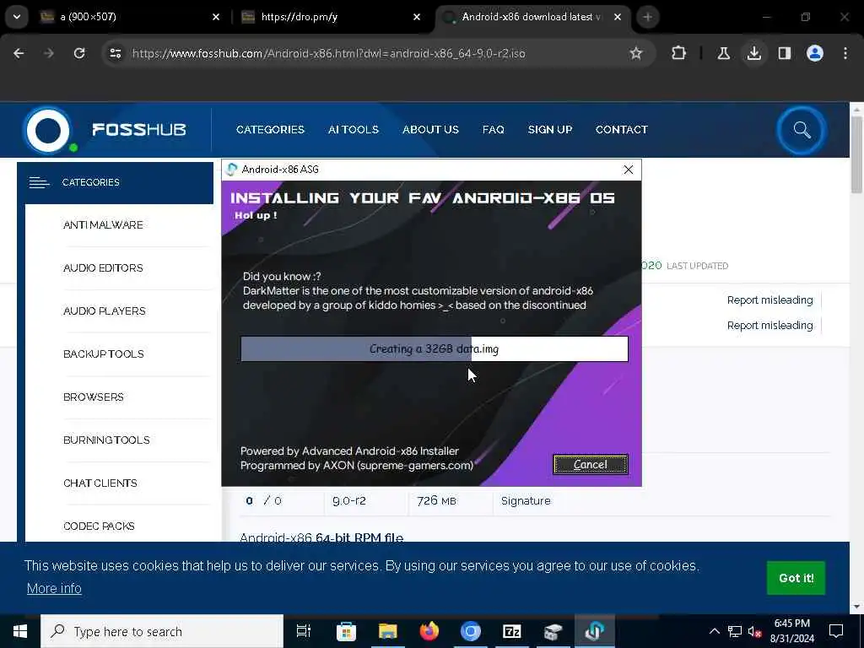Click the Android-x86 ASG title bar icon
The width and height of the screenshot is (864, 648).
tap(232, 169)
